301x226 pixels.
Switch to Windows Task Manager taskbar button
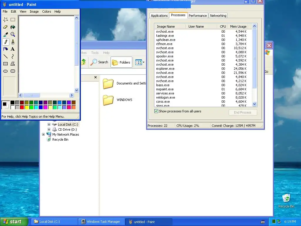(x=101, y=222)
